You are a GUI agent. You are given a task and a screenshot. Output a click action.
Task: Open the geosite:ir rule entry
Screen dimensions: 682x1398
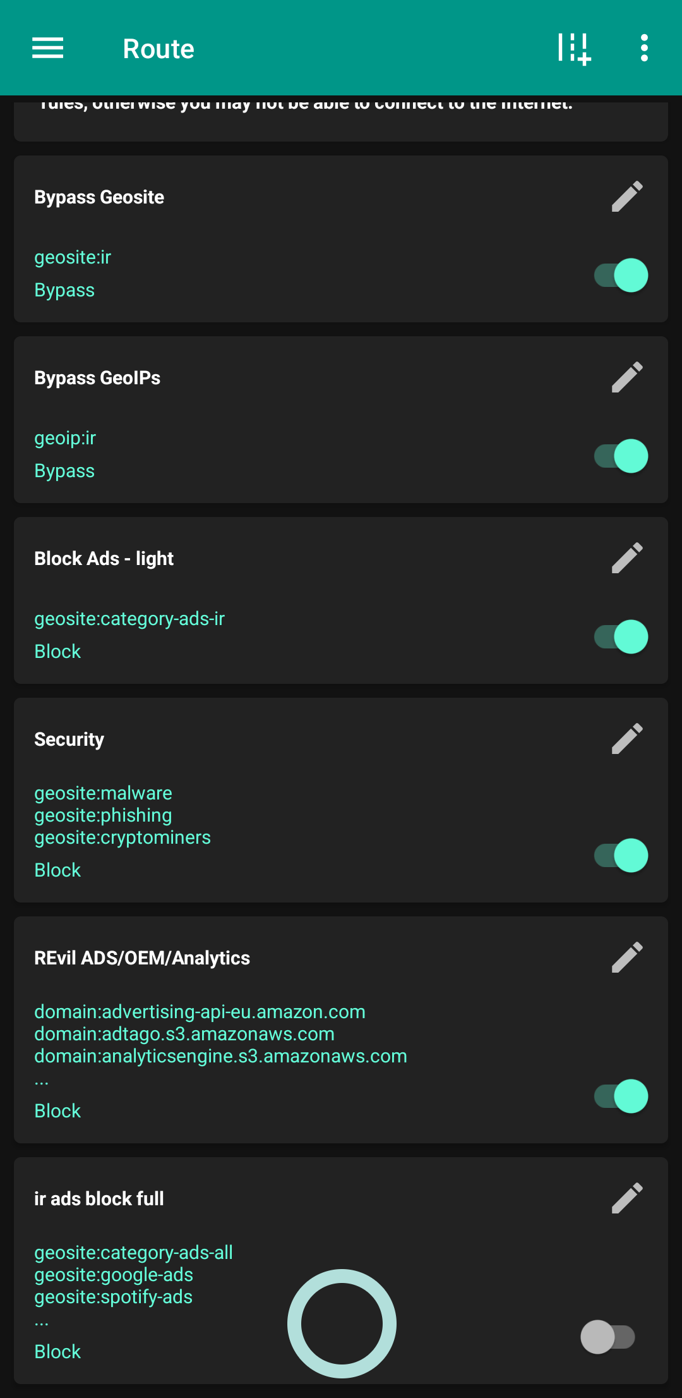[73, 257]
